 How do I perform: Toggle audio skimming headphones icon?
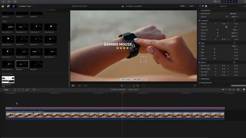point(230,89)
